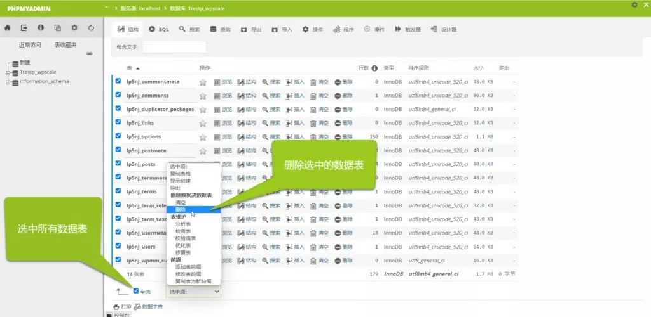Choose 清空 option in the dropdown list
Image resolution: width=651 pixels, height=317 pixels.
tap(193, 202)
